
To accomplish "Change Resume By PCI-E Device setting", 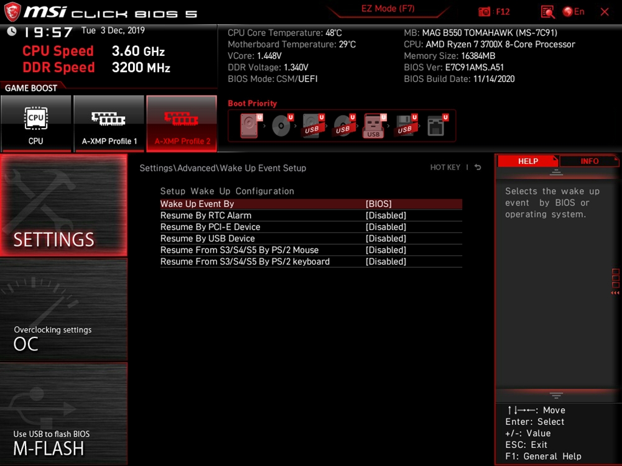I will (x=311, y=227).
